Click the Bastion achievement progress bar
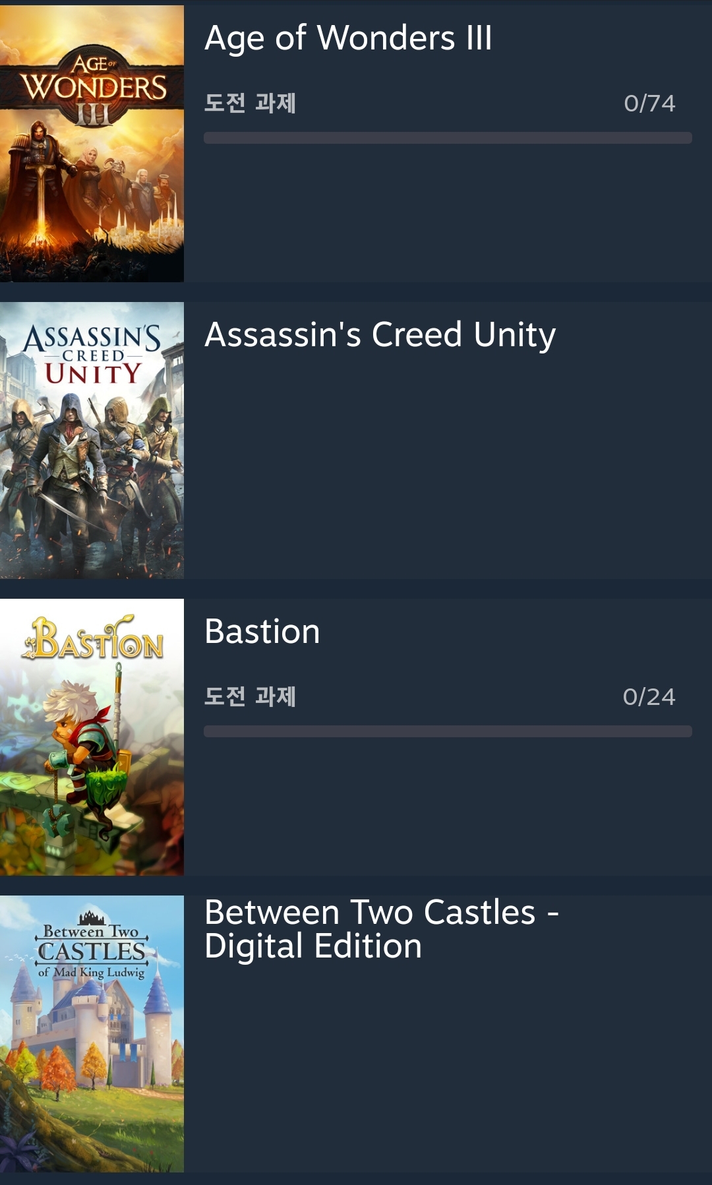This screenshot has height=1185, width=712. (x=448, y=731)
